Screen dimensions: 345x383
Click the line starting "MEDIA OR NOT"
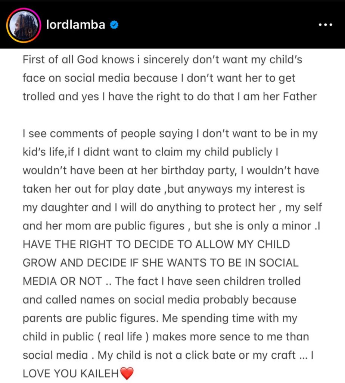click(162, 281)
